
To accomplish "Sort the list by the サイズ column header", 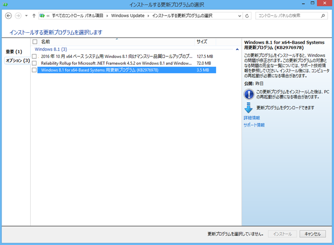I will tap(205, 42).
